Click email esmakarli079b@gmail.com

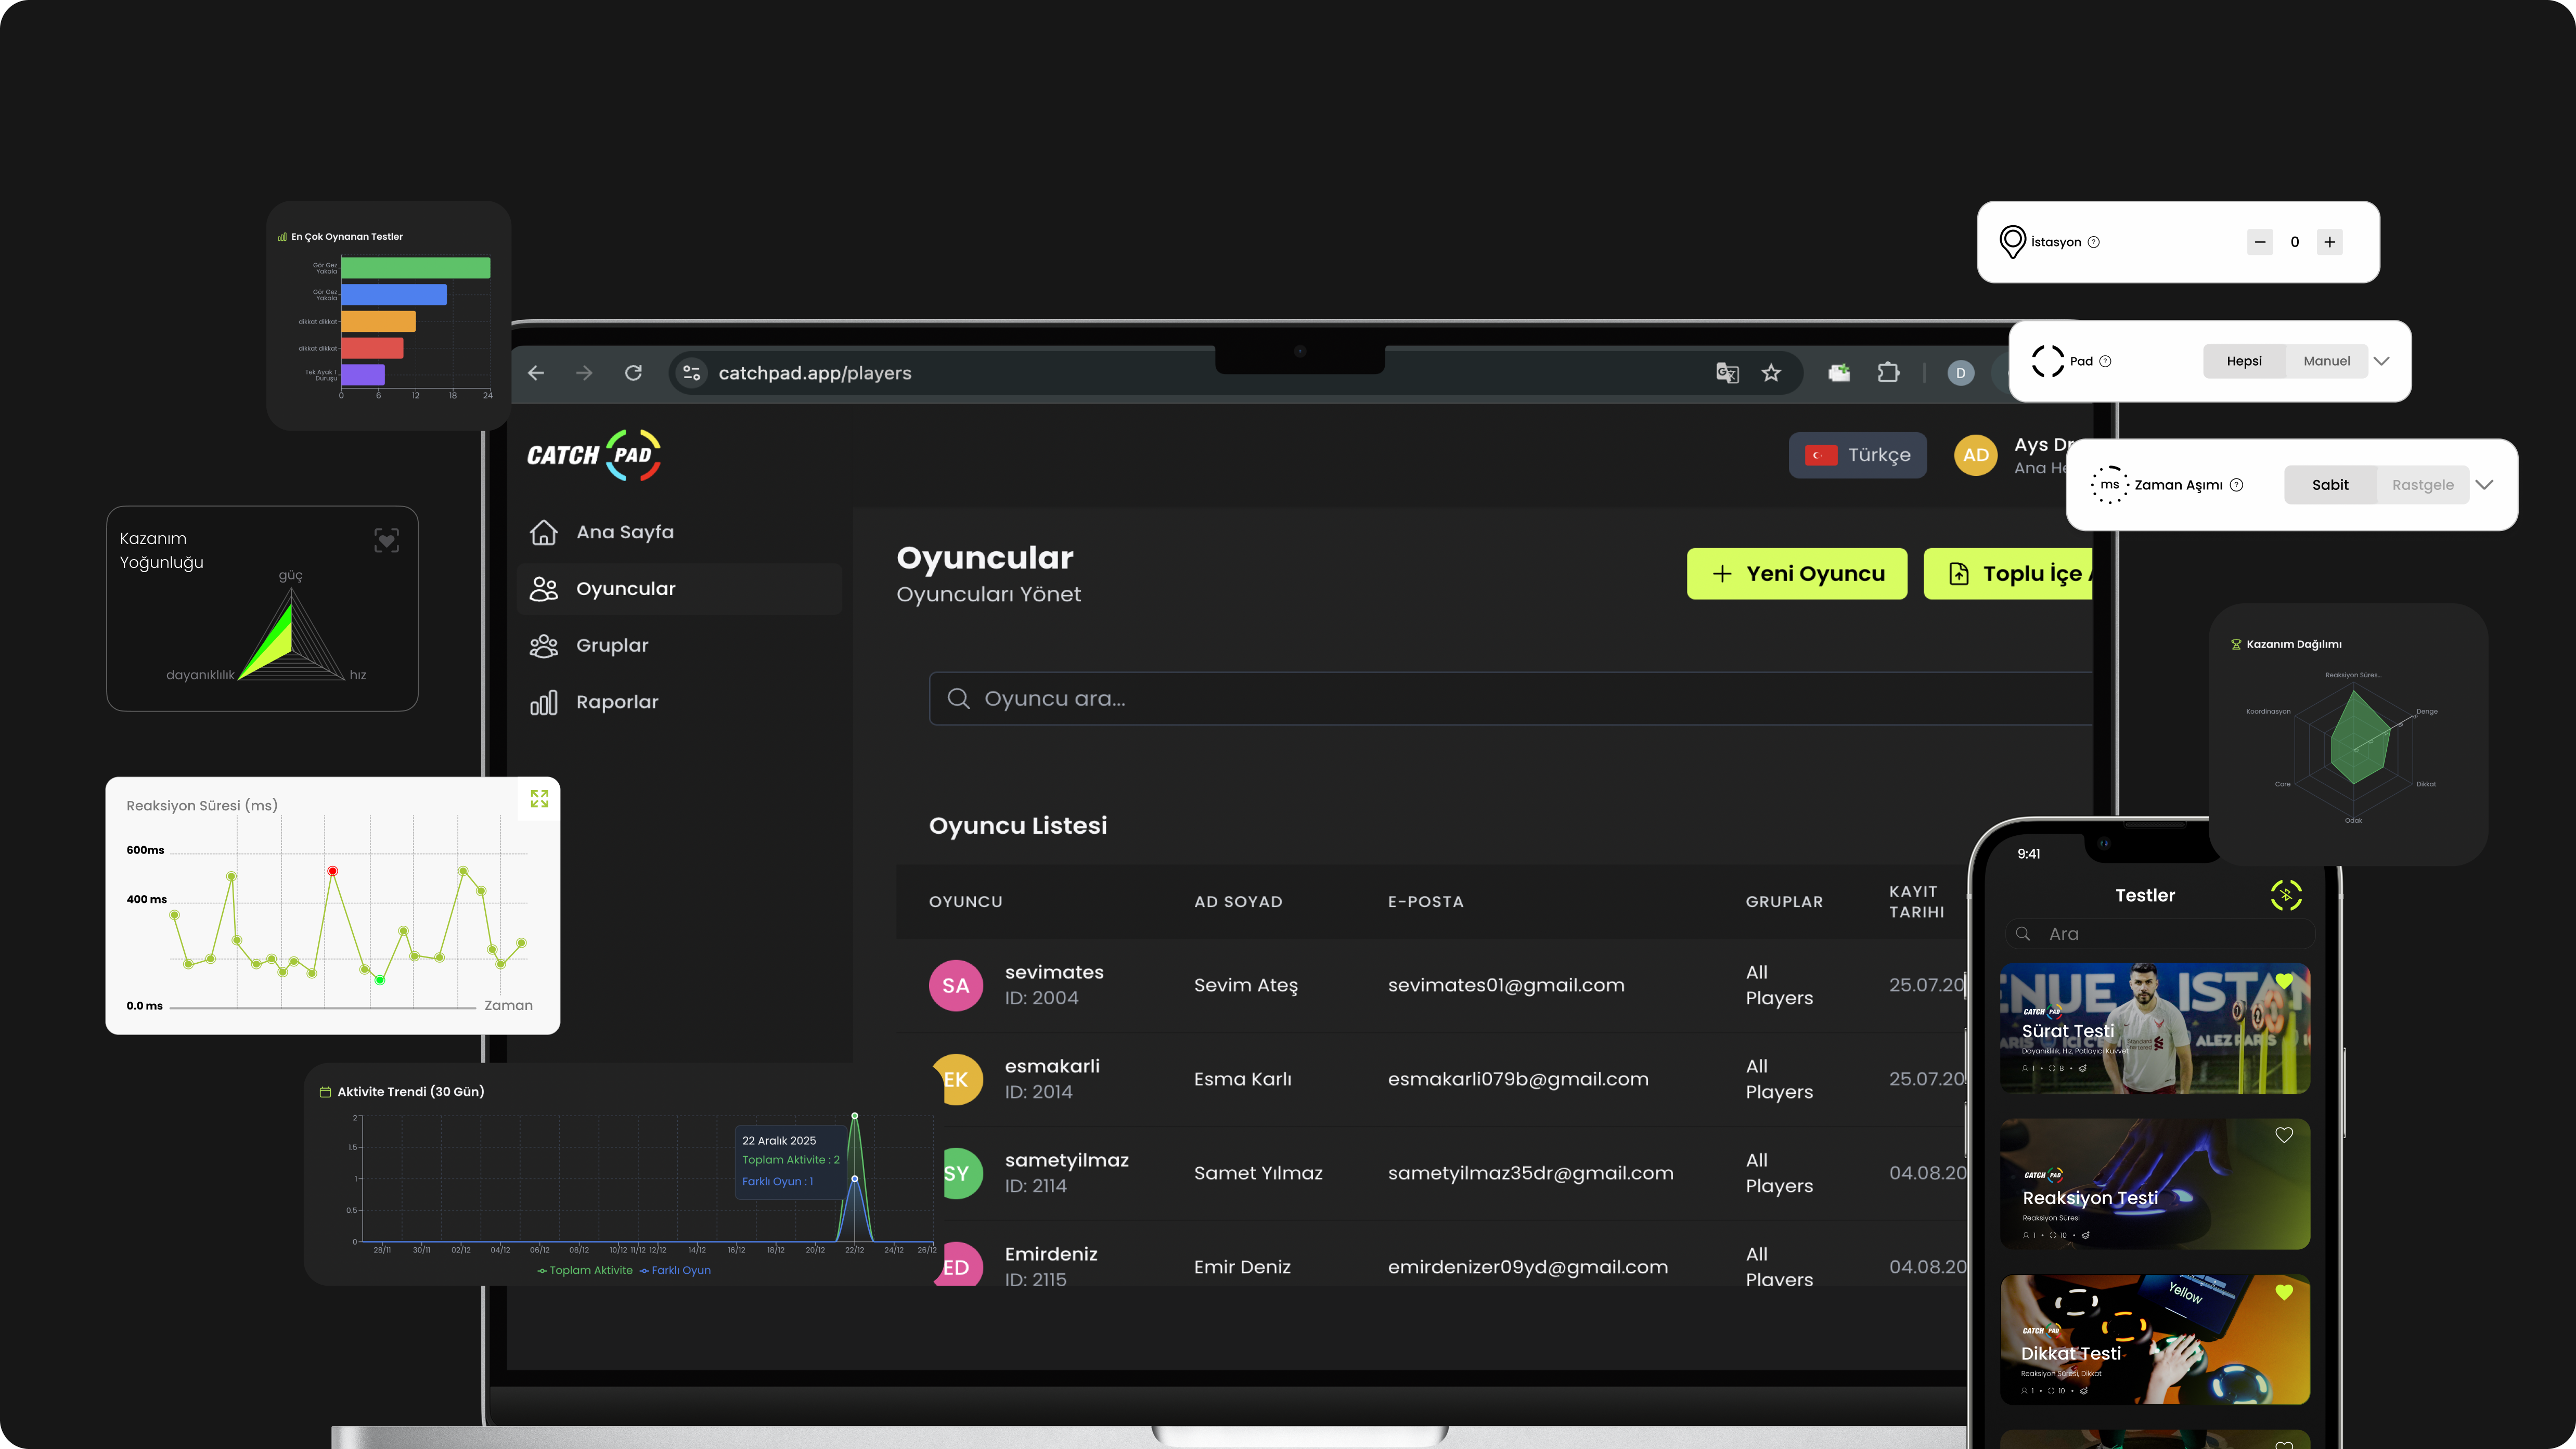point(1518,1079)
